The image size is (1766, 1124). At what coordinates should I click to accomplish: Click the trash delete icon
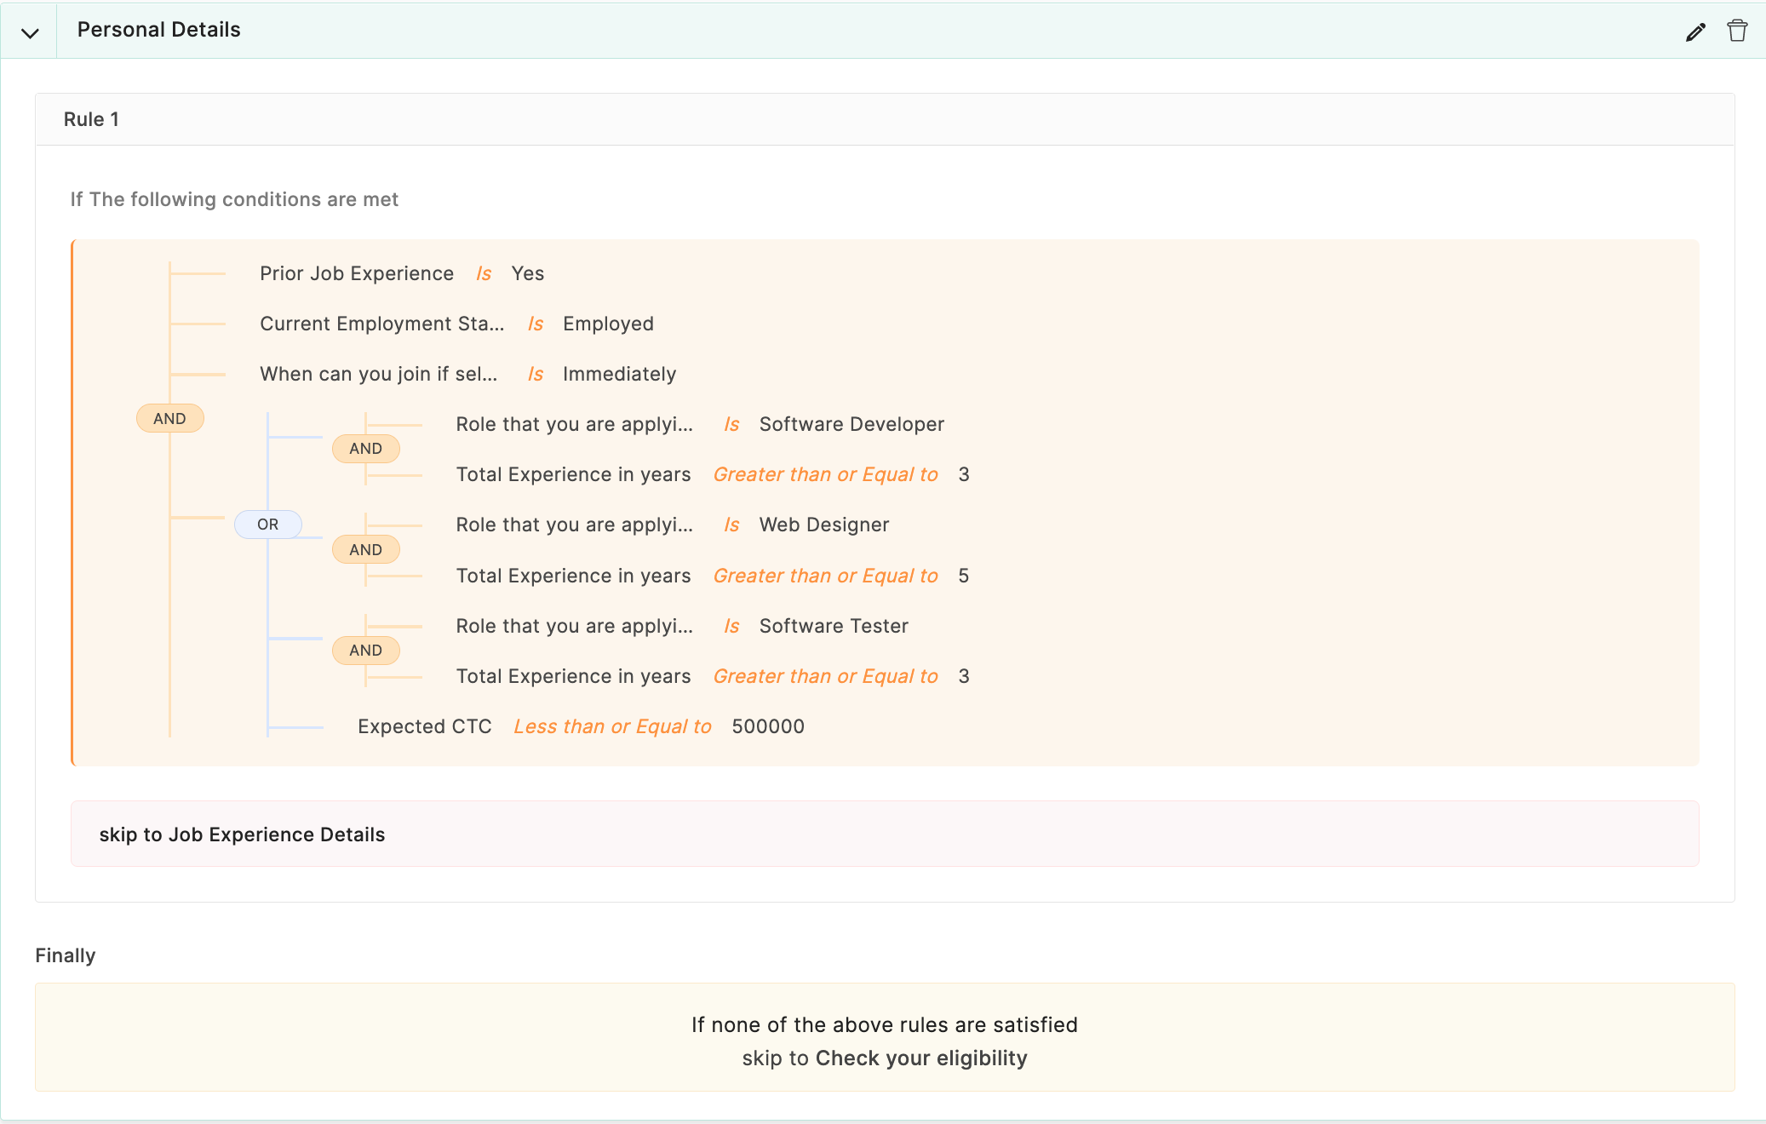click(1737, 31)
